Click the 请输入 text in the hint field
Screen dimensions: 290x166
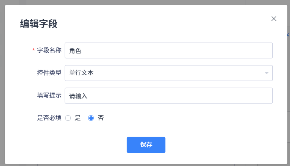point(78,96)
